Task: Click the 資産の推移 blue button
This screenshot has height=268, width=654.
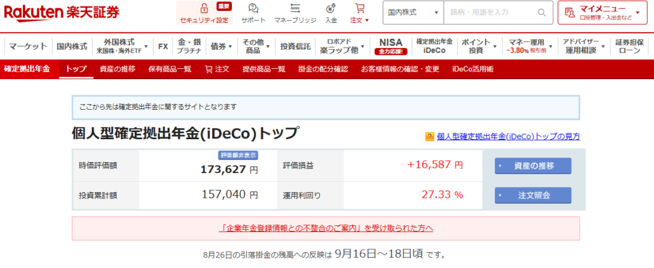Action: click(x=533, y=166)
